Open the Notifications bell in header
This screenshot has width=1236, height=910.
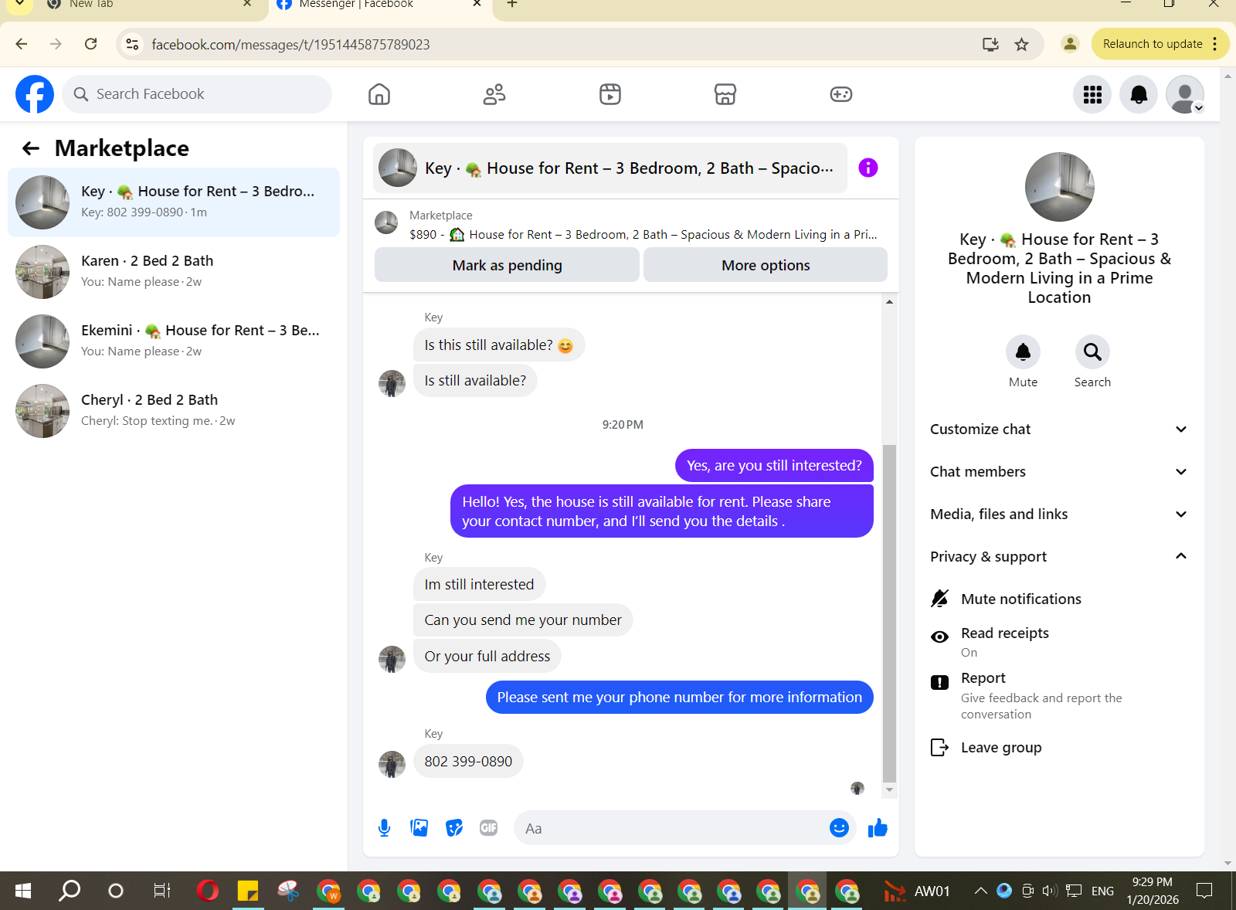pyautogui.click(x=1139, y=94)
